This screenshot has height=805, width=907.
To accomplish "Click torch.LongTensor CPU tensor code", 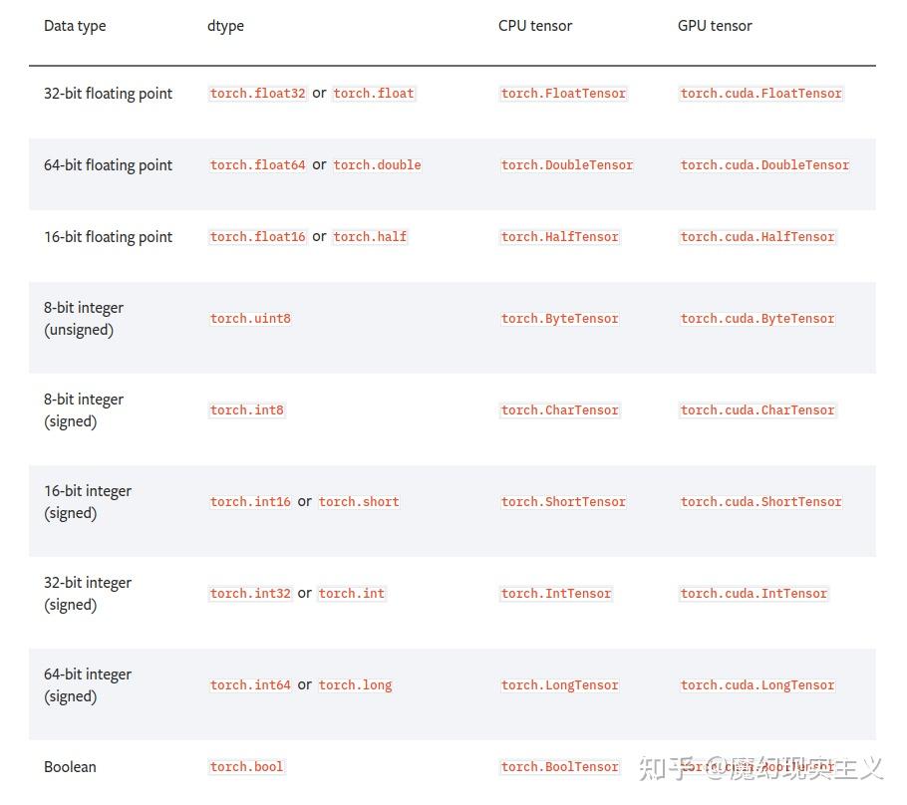I will click(559, 685).
